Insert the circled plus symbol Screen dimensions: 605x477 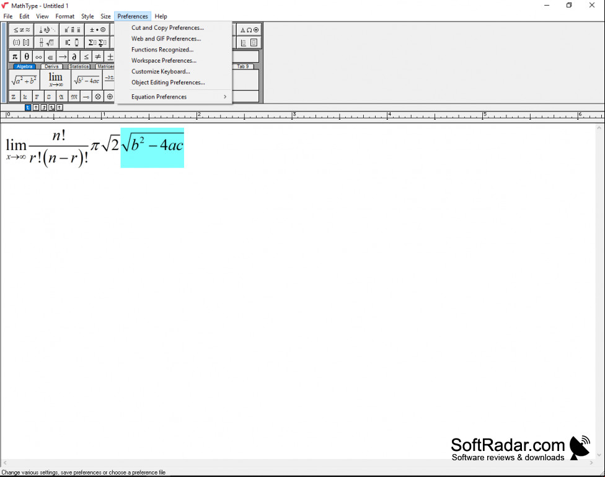110,97
